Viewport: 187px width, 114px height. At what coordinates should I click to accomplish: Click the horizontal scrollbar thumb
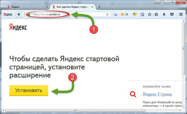tap(75, 110)
